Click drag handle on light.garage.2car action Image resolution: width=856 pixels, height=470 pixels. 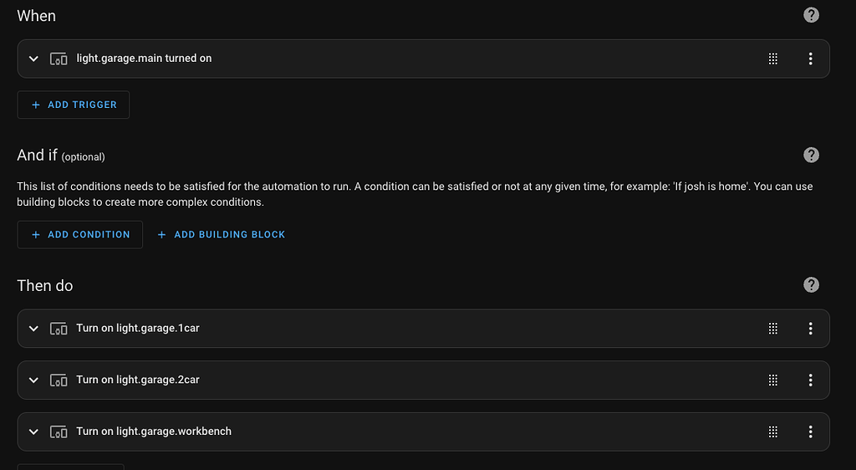(x=772, y=380)
